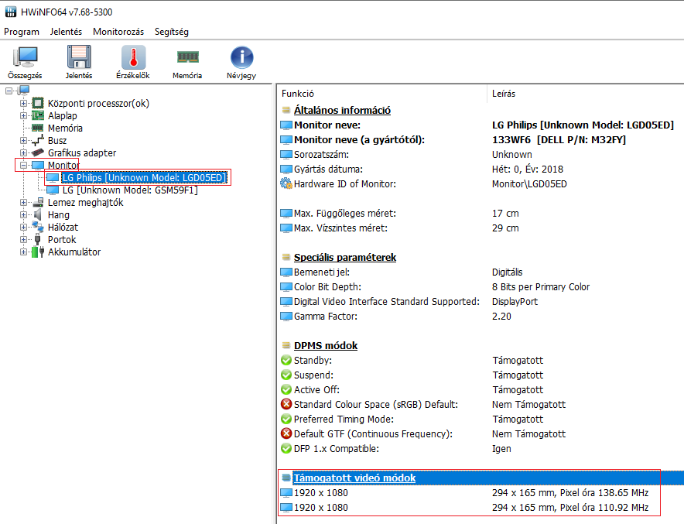Click the Funkció column header

pyautogui.click(x=297, y=93)
